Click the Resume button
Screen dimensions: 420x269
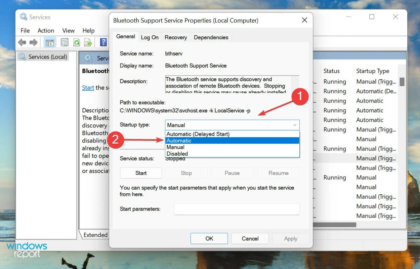278,173
